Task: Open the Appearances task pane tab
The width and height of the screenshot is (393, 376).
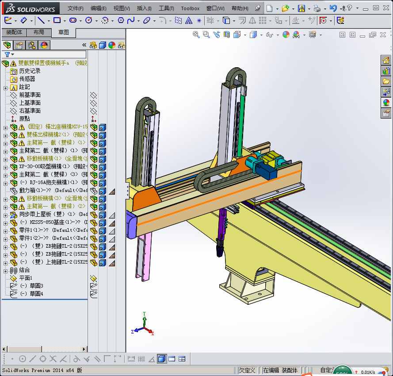Action: click(x=386, y=103)
